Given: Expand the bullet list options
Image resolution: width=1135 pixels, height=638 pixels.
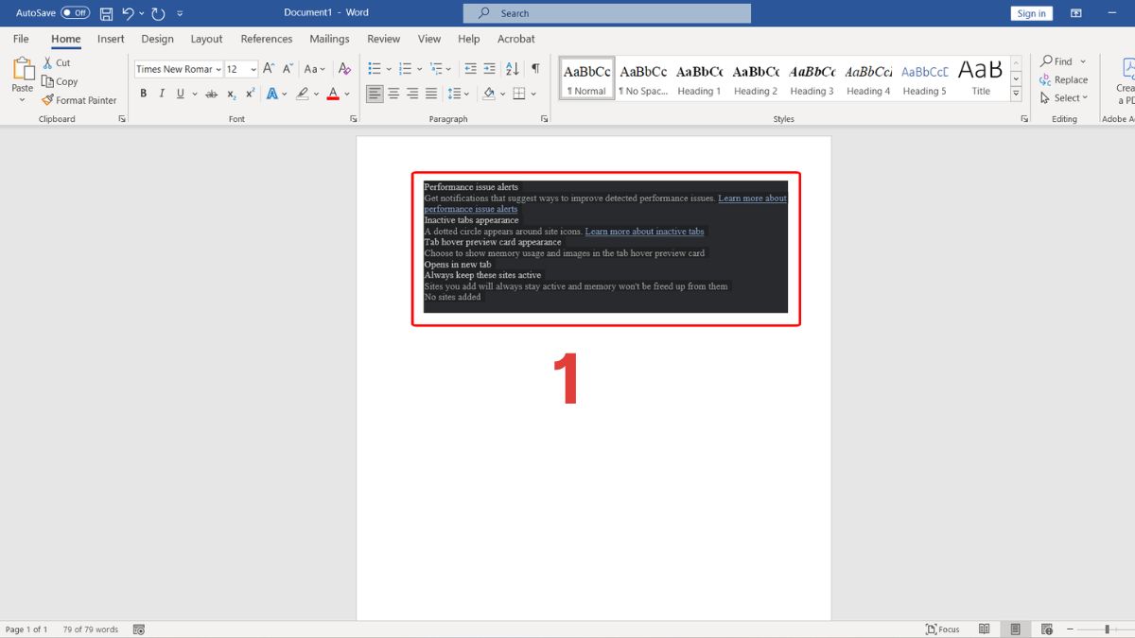Looking at the screenshot, I should click(x=387, y=68).
